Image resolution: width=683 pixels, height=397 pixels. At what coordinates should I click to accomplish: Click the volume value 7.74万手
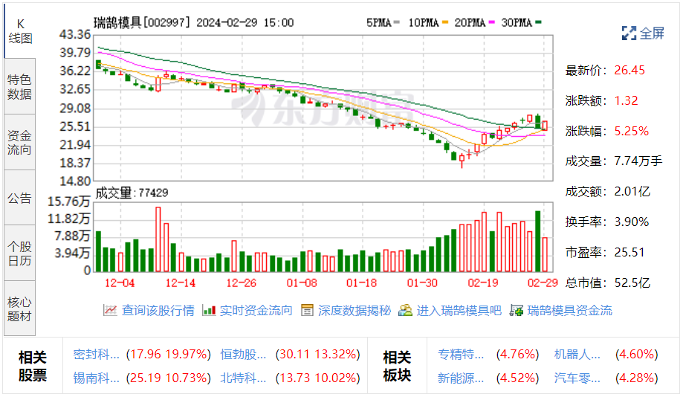pos(638,161)
